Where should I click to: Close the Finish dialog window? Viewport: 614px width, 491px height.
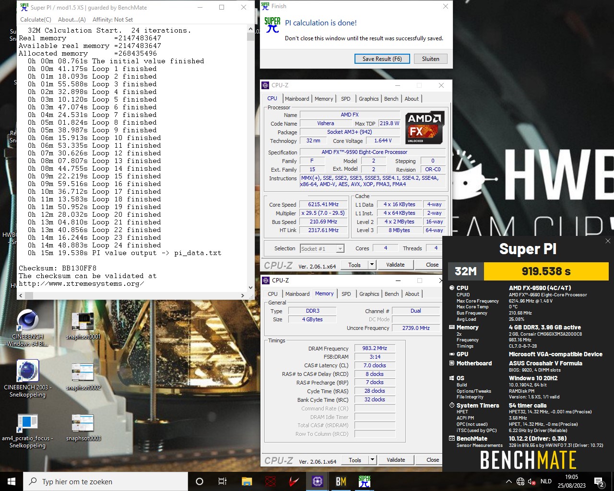(x=445, y=6)
